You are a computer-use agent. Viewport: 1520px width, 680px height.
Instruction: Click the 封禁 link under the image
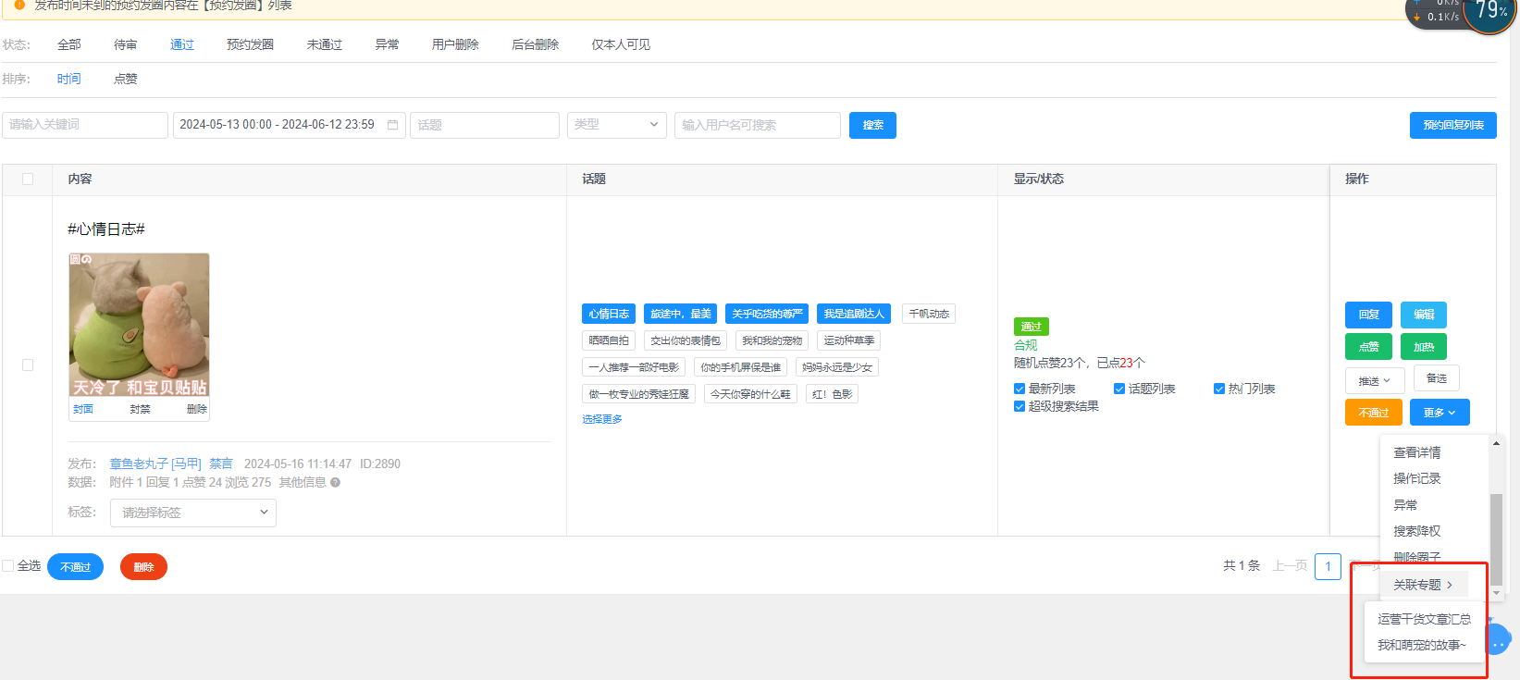[140, 409]
